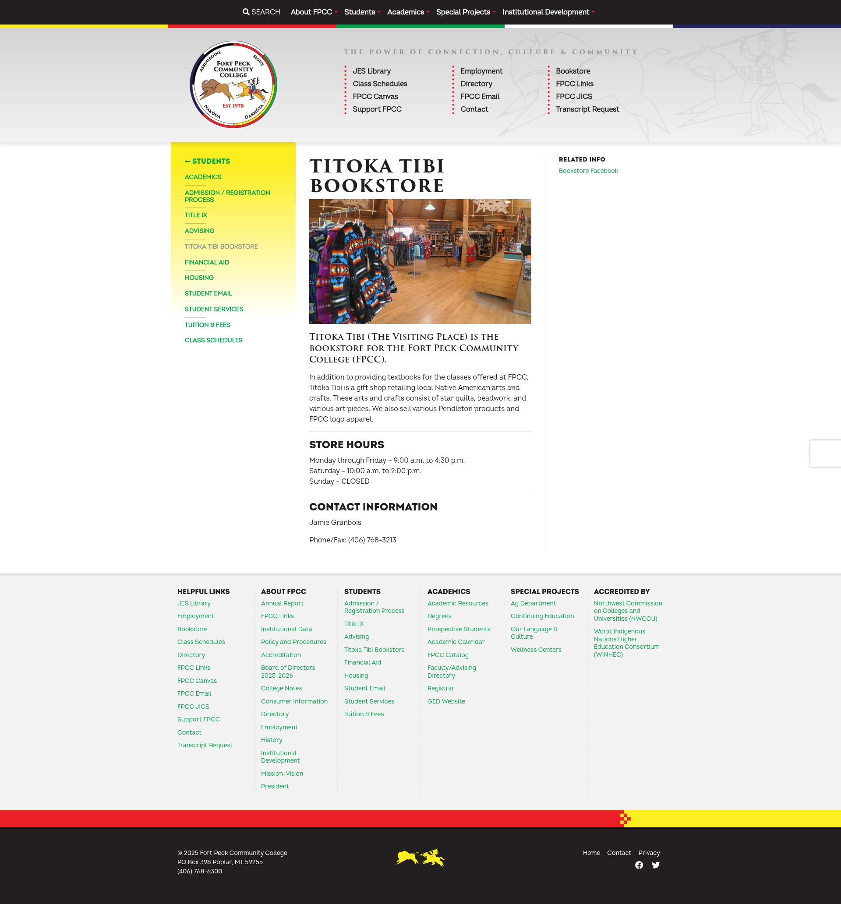Click Privacy link in bottom bar

(x=649, y=853)
